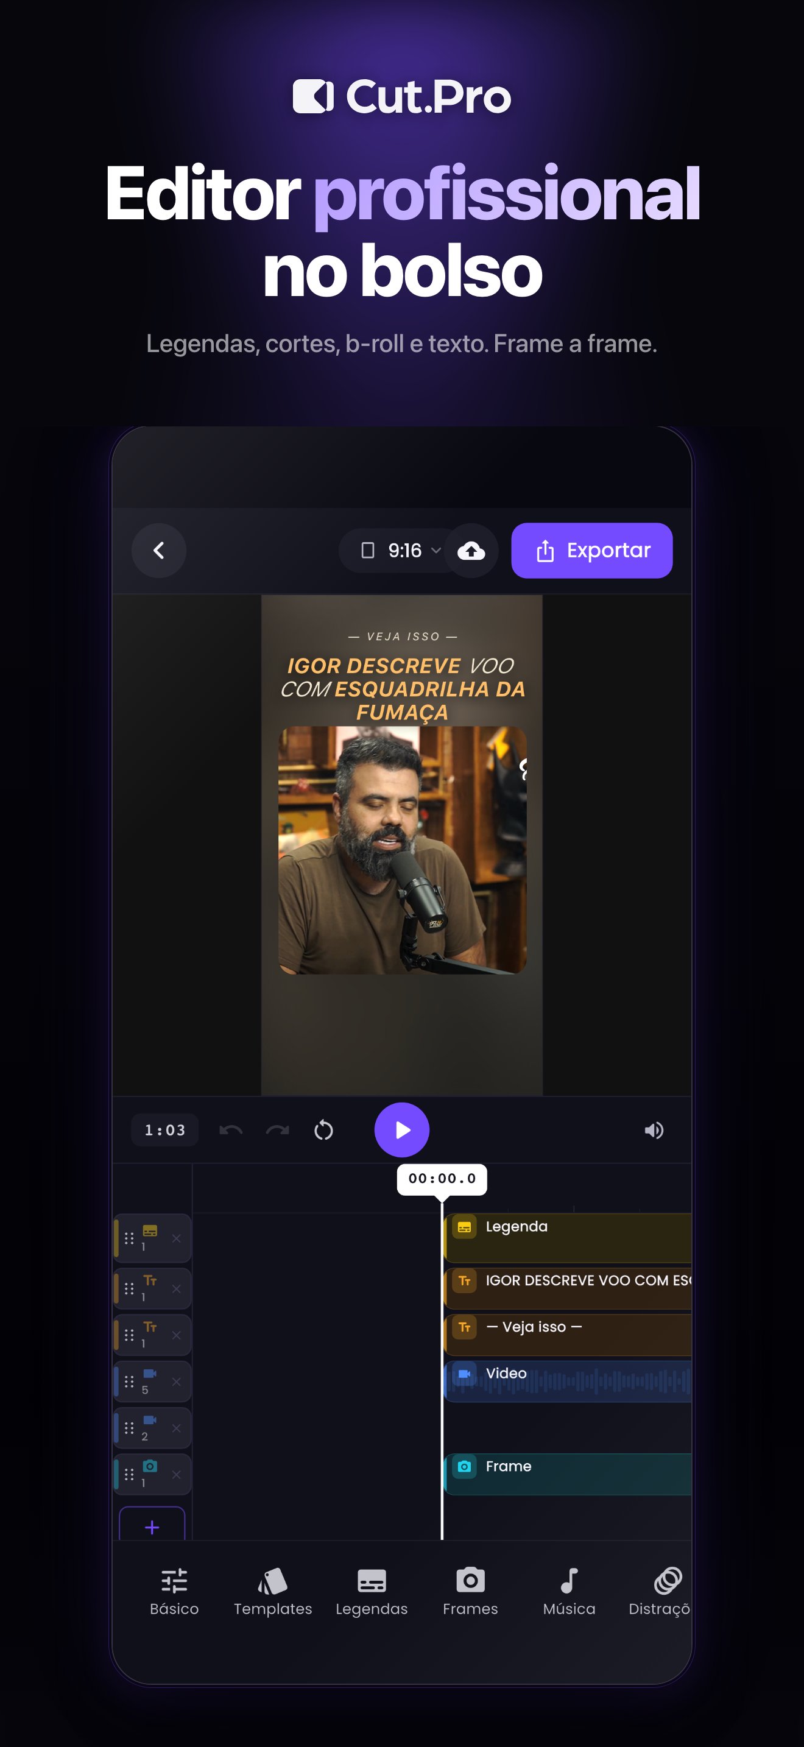Remove video track 2 with its X

[176, 1428]
